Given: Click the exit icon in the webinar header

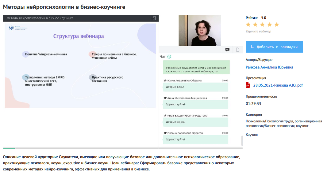Looking at the screenshot, I should click(153, 18).
